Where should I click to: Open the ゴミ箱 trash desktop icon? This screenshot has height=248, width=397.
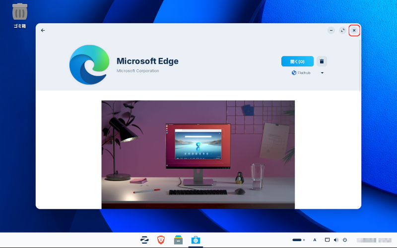point(20,16)
